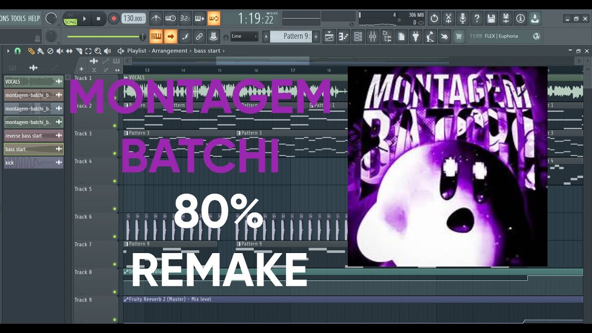This screenshot has width=592, height=333.
Task: Open the TOOLS menu
Action: (x=18, y=18)
